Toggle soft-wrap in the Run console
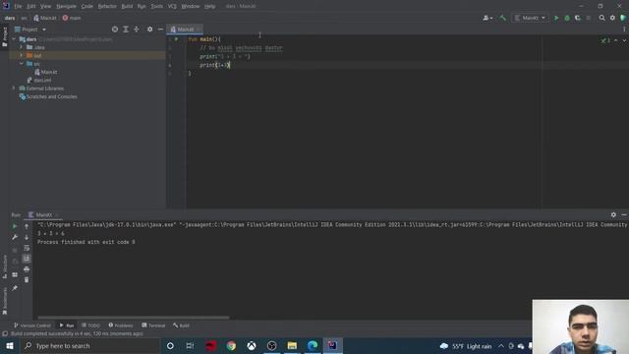 (x=27, y=248)
